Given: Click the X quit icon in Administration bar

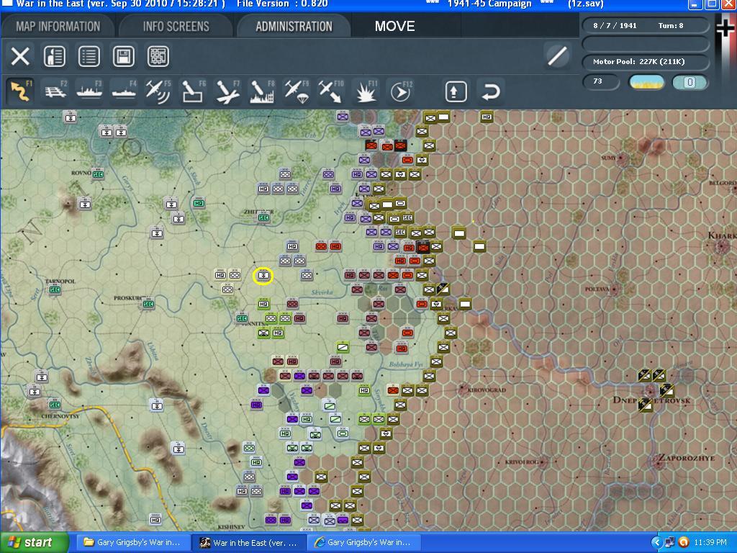Looking at the screenshot, I should point(20,56).
